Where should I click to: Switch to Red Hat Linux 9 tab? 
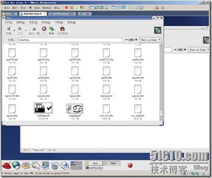click(33, 14)
